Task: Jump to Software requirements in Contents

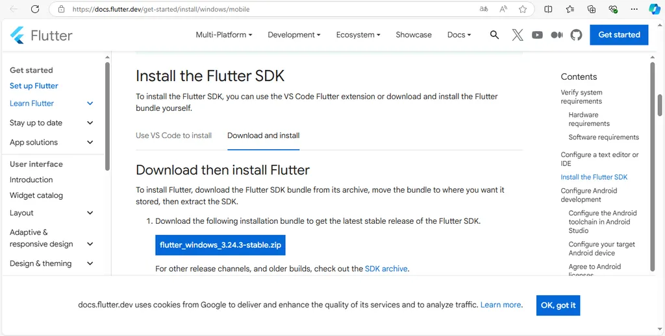Action: 603,138
